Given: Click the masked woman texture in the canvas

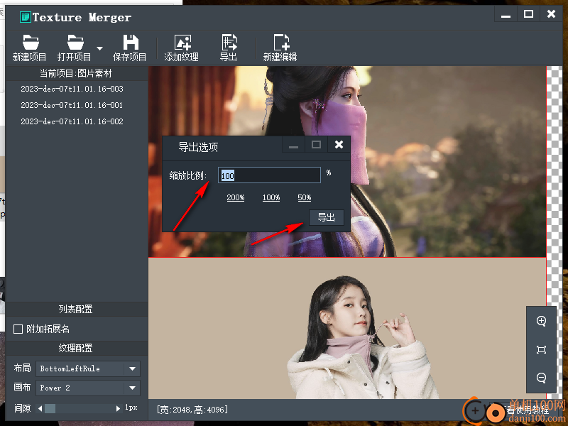Looking at the screenshot, I should click(347, 162).
